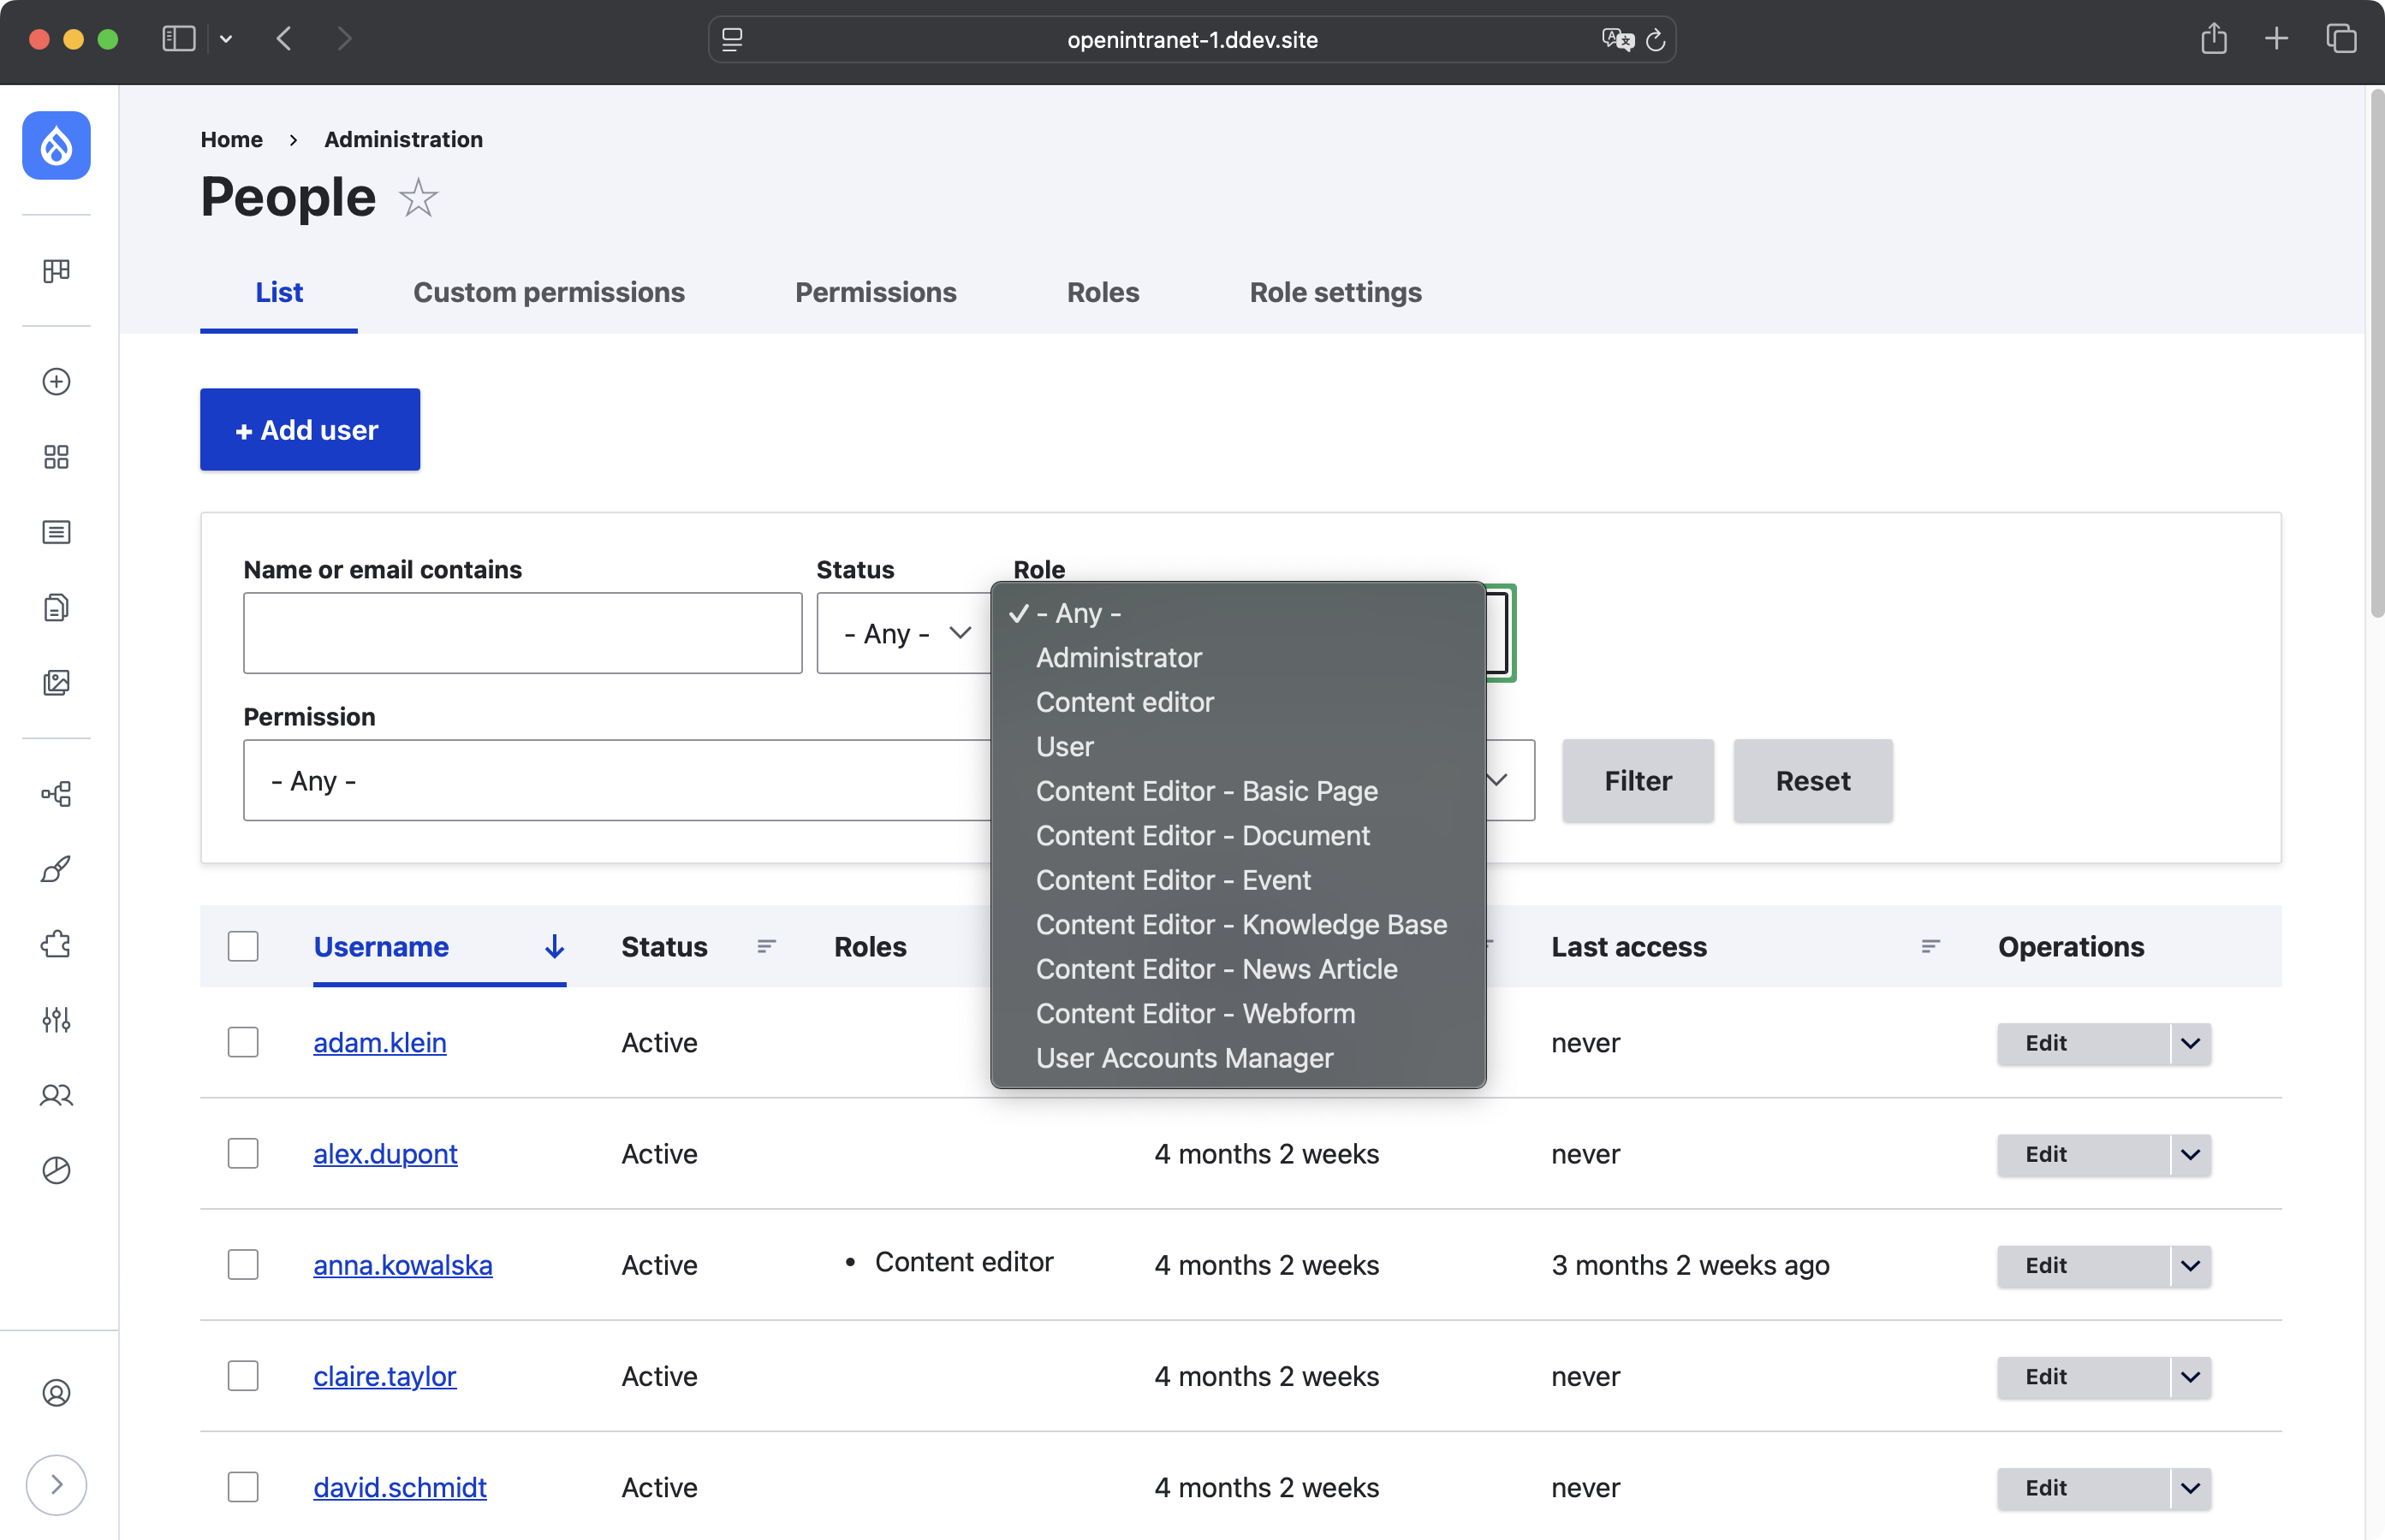Open the People users sidebar icon

[x=56, y=1095]
